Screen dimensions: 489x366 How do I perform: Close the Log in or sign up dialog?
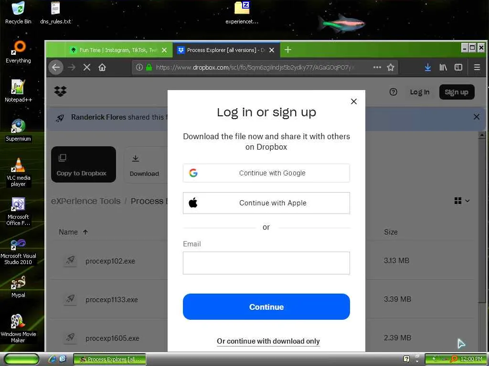pyautogui.click(x=354, y=102)
